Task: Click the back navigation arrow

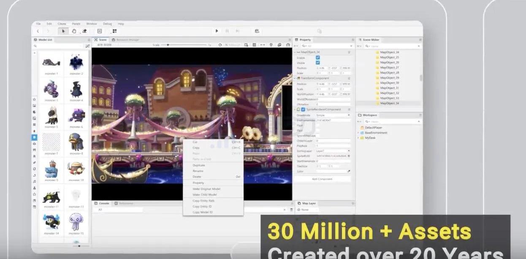Action: coord(38,31)
